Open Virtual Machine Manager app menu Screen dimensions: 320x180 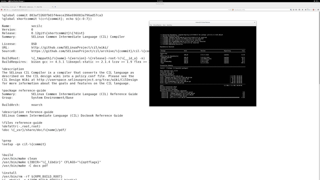tap(16, 1)
